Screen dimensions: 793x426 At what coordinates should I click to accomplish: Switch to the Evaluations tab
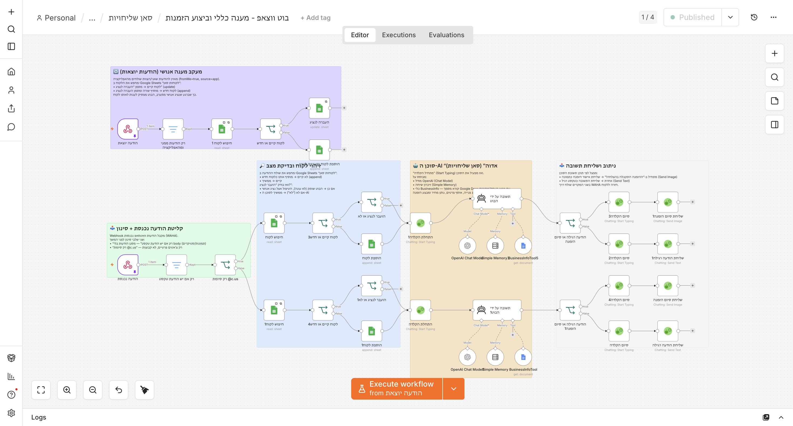point(446,35)
